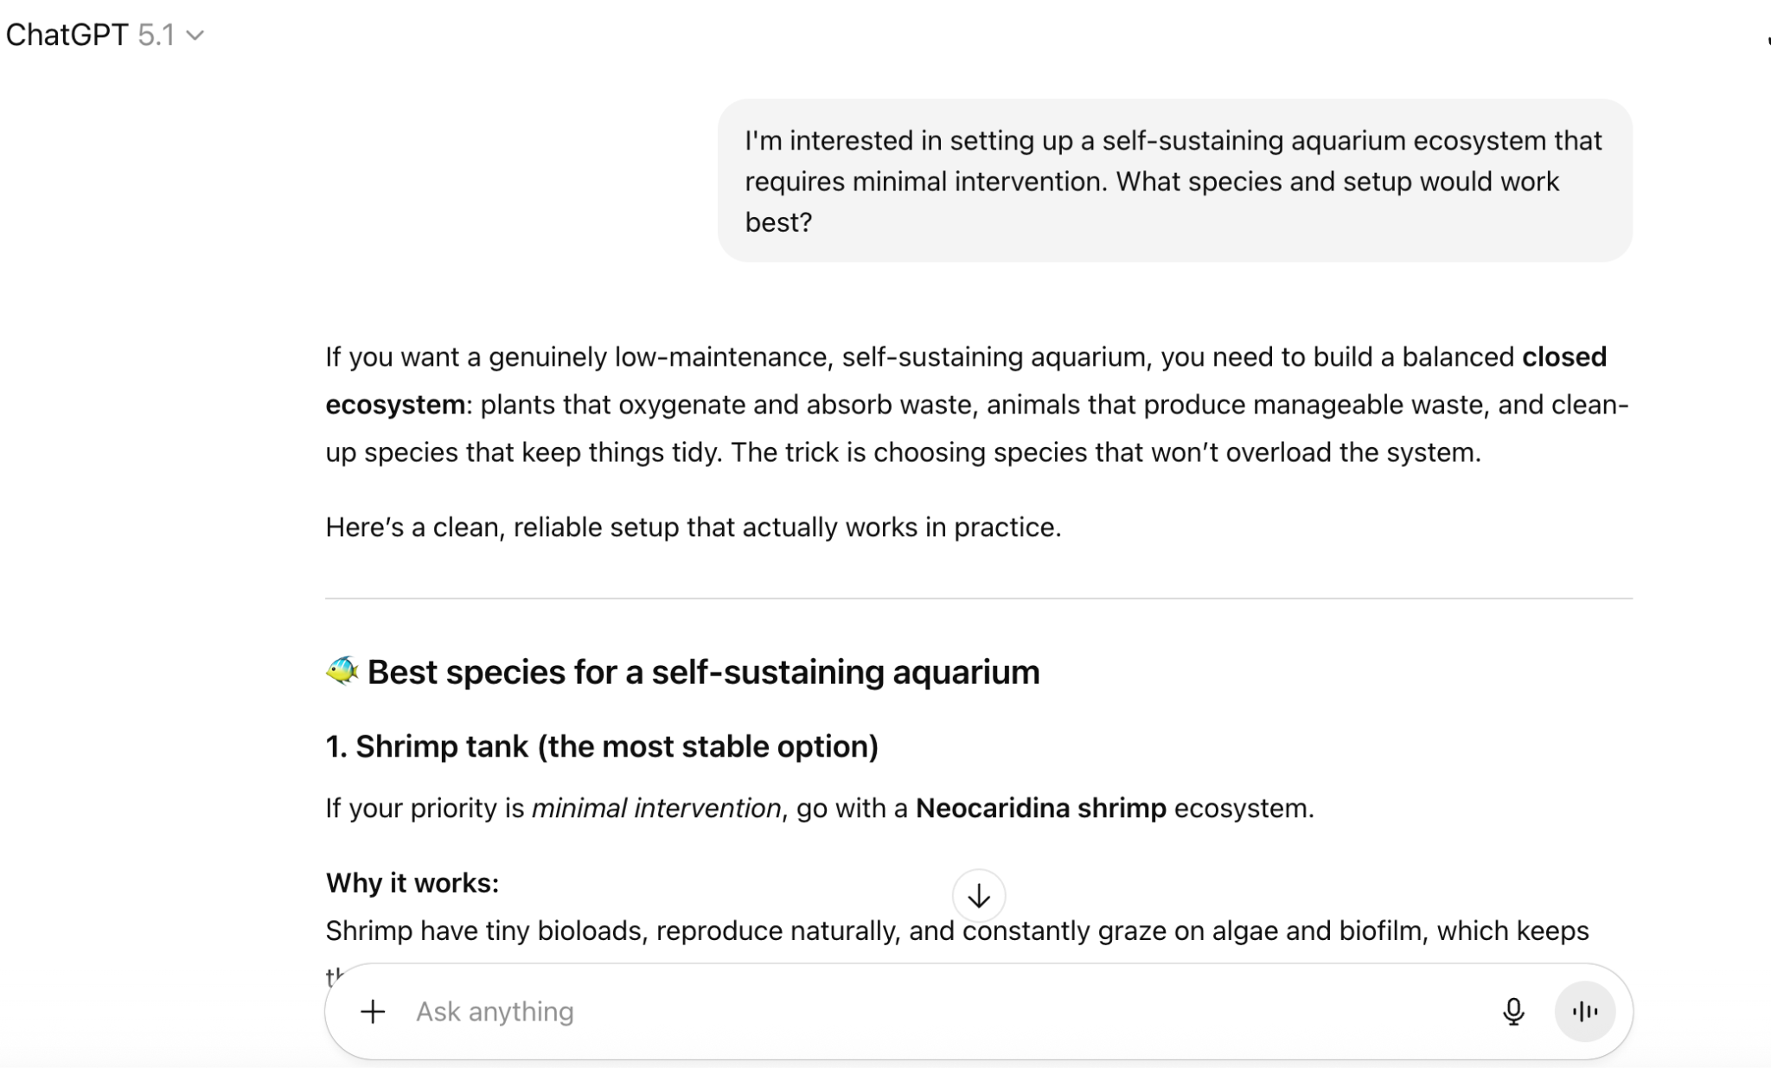Screen dimensions: 1771x1068
Task: Click the '1. Shrimp tank' subheading
Action: pos(602,746)
